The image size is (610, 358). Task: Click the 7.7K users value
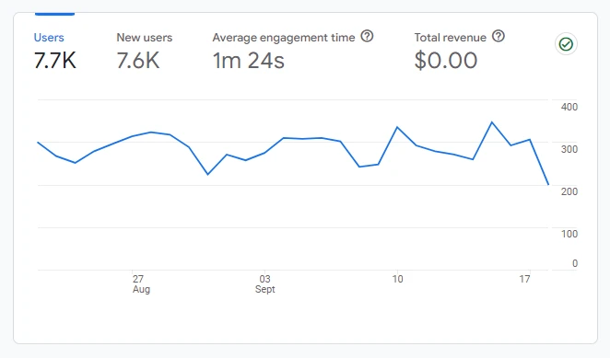pos(55,61)
